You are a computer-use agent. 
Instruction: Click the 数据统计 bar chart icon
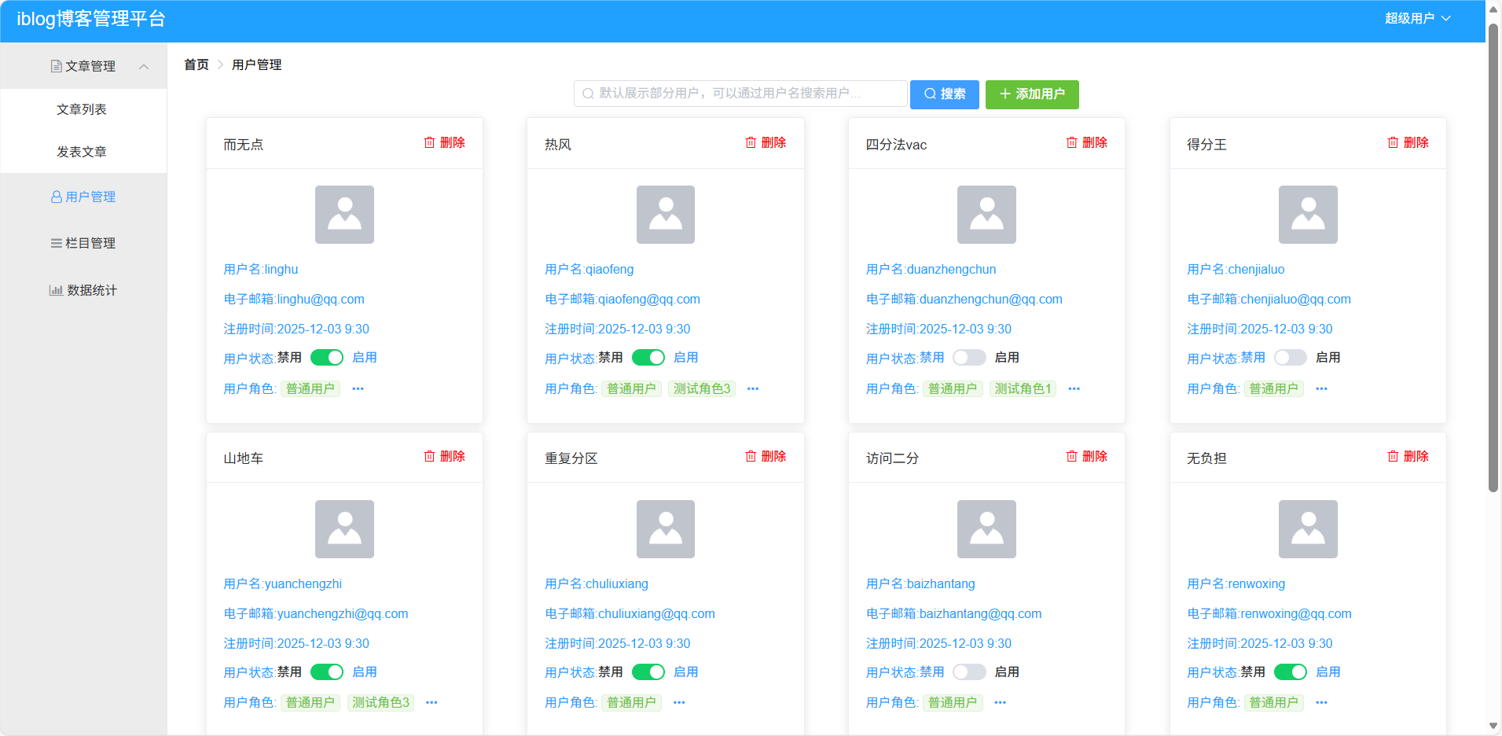[55, 290]
